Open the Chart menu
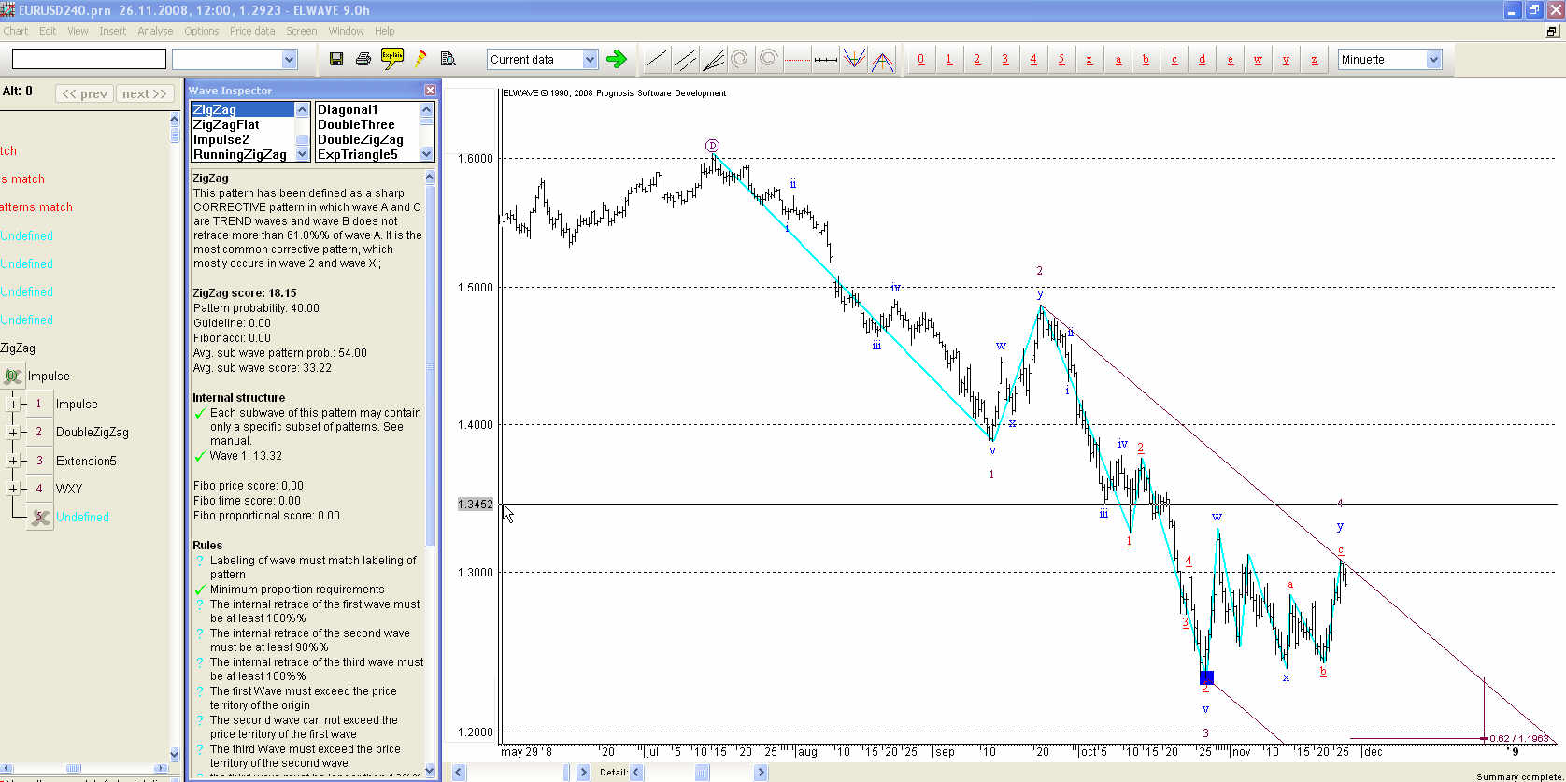1566x782 pixels. click(16, 31)
